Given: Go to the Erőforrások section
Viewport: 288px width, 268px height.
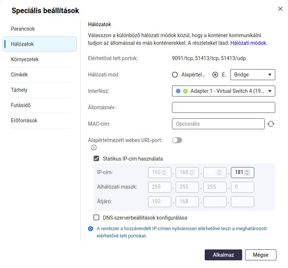Looking at the screenshot, I should [x=24, y=121].
